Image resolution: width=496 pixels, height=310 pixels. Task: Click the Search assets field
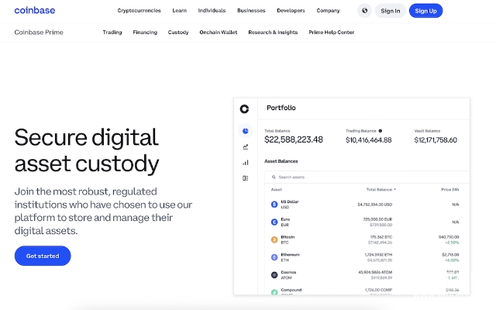(x=367, y=177)
